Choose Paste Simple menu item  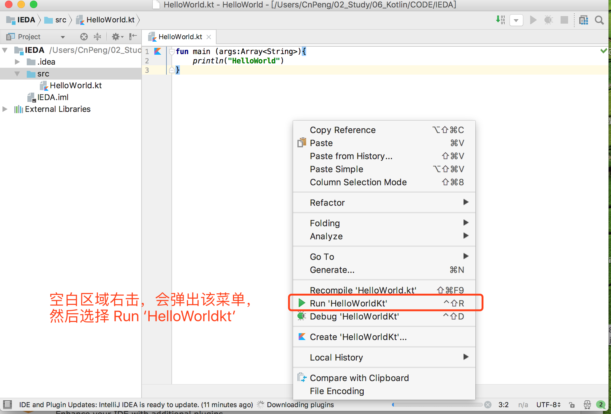tap(384, 169)
